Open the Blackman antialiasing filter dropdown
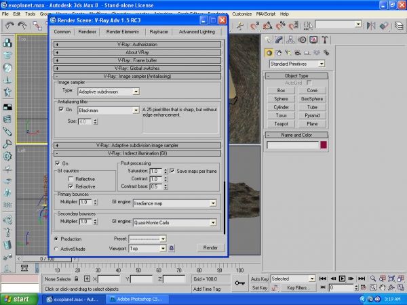407x305 pixels. [x=136, y=110]
